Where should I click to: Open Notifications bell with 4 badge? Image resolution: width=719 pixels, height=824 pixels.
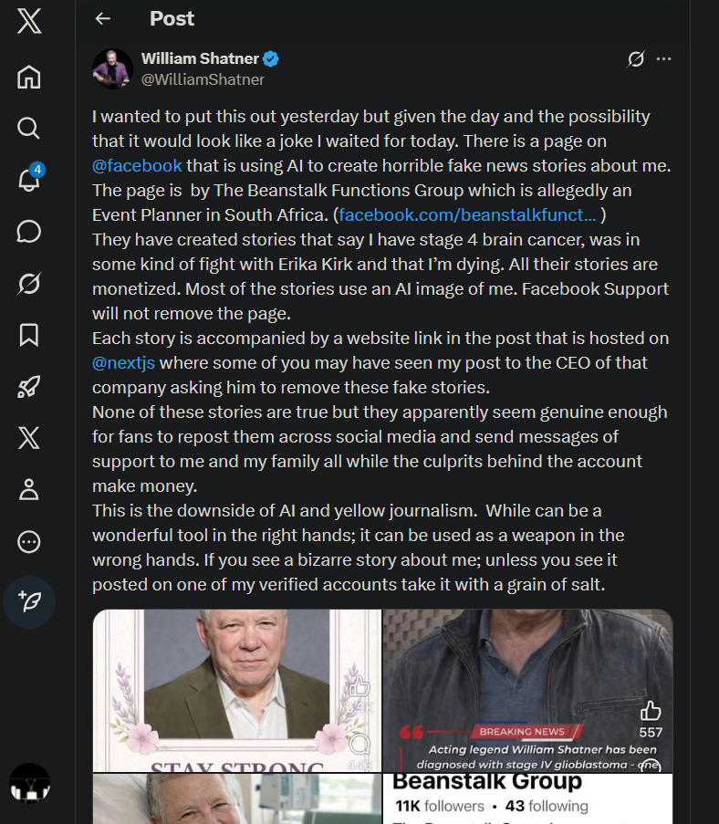click(x=29, y=179)
